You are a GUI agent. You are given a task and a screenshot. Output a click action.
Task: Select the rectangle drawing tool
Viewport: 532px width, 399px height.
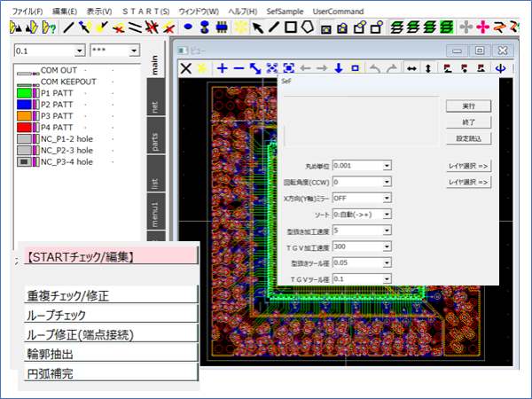pyautogui.click(x=293, y=27)
